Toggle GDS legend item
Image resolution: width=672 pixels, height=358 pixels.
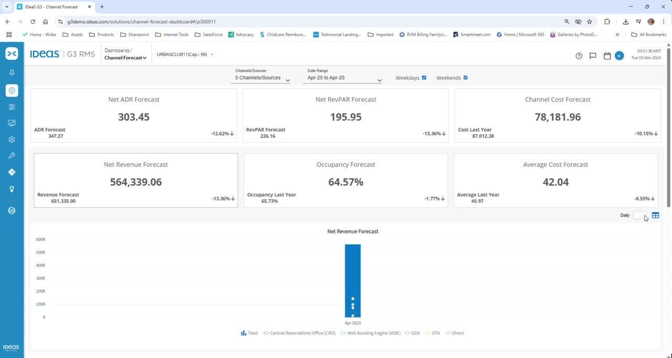[x=412, y=333]
